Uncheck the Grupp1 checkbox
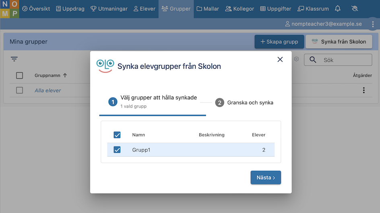The image size is (380, 213). tap(117, 150)
